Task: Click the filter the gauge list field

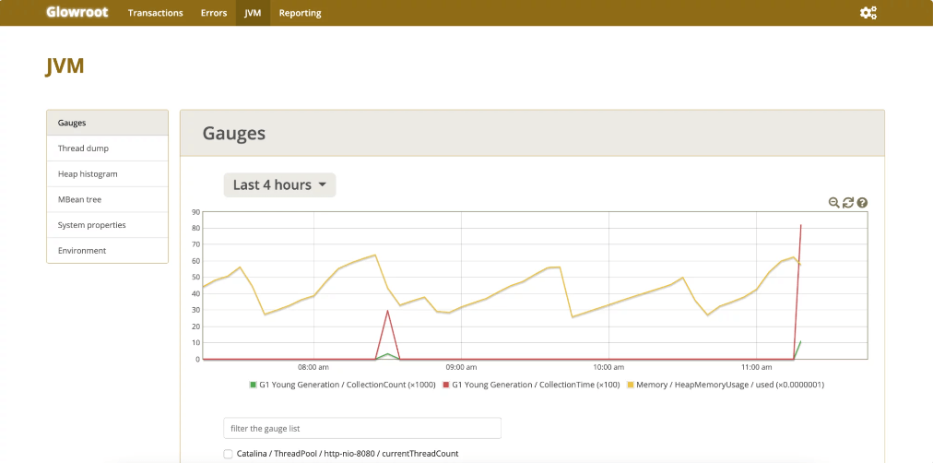Action: click(x=362, y=428)
